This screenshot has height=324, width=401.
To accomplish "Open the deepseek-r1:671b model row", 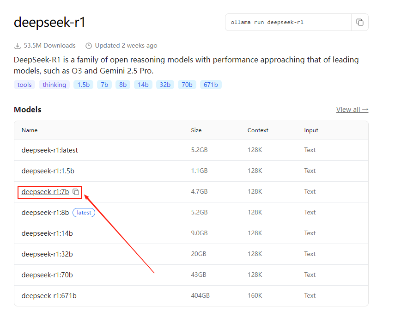I will 49,296.
